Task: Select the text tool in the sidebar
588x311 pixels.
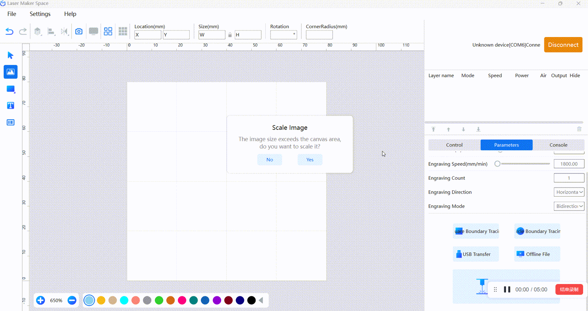Action: [x=11, y=106]
